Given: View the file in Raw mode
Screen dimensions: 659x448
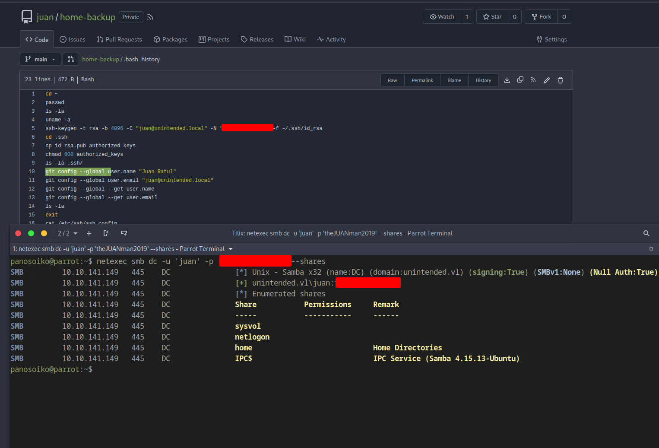Looking at the screenshot, I should [x=392, y=80].
